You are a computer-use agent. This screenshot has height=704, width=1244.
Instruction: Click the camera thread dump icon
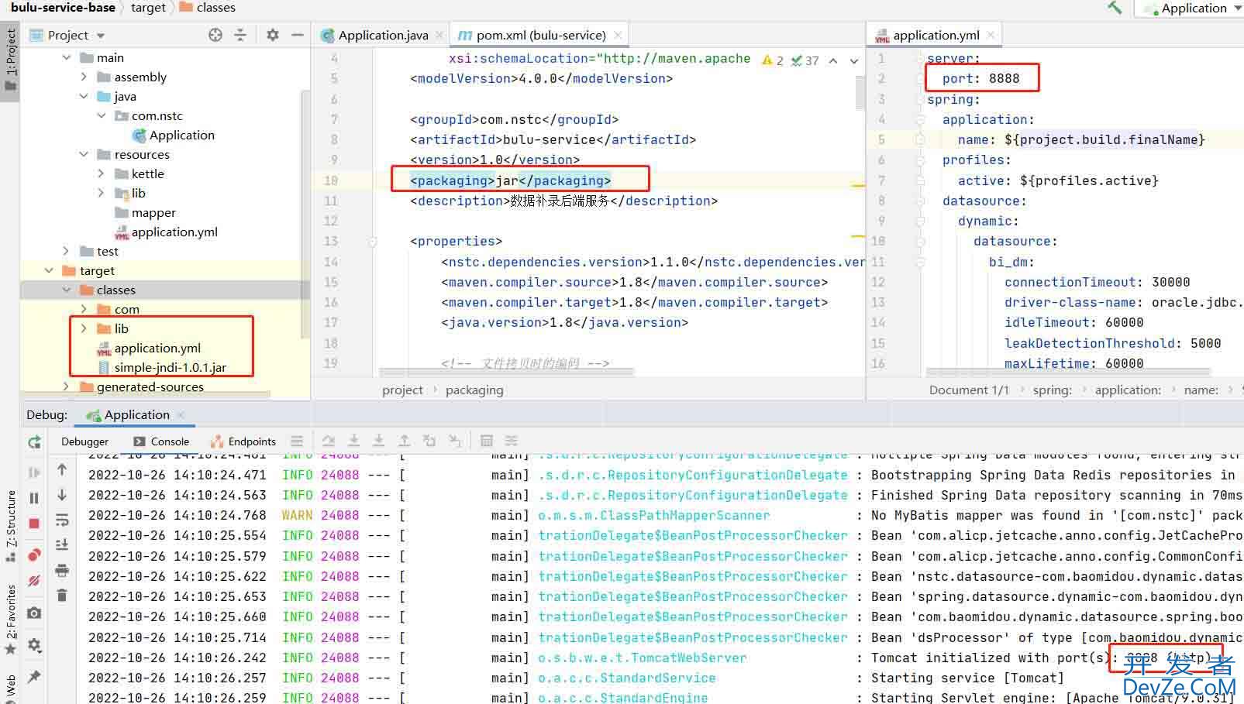pyautogui.click(x=34, y=613)
